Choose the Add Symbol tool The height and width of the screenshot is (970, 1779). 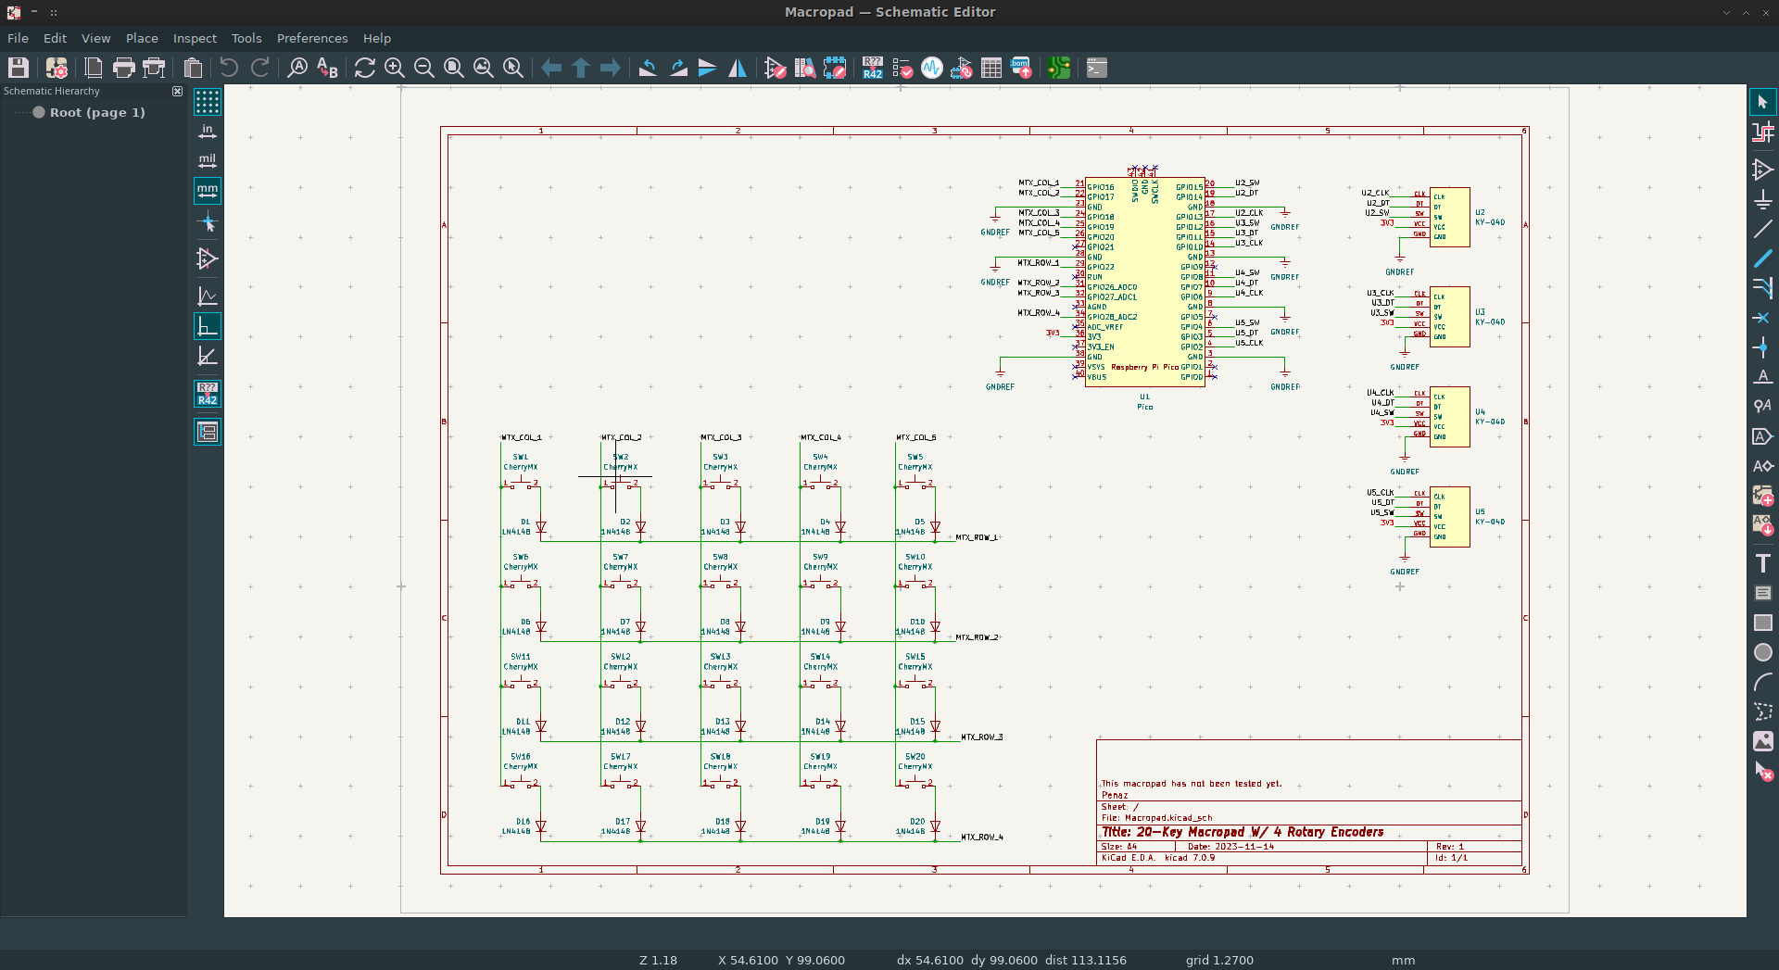click(x=1762, y=170)
